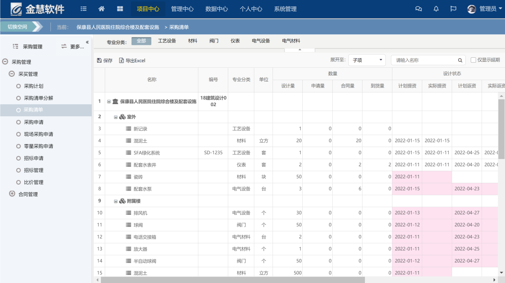The width and height of the screenshot is (505, 283).
Task: Click the 请输入名称 search field
Action: pos(424,60)
